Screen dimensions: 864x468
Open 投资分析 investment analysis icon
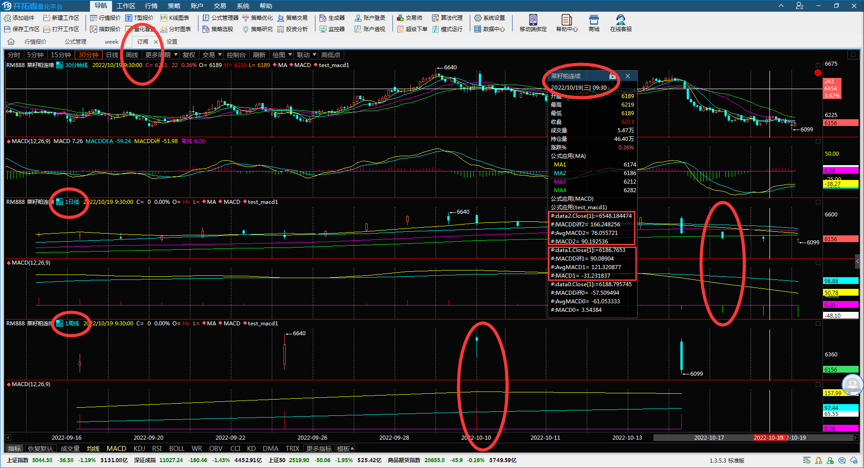point(281,29)
